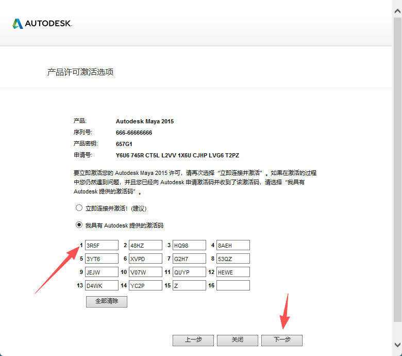Image resolution: width=402 pixels, height=356 pixels.
Task: Click the '下一步' next button
Action: pos(282,341)
